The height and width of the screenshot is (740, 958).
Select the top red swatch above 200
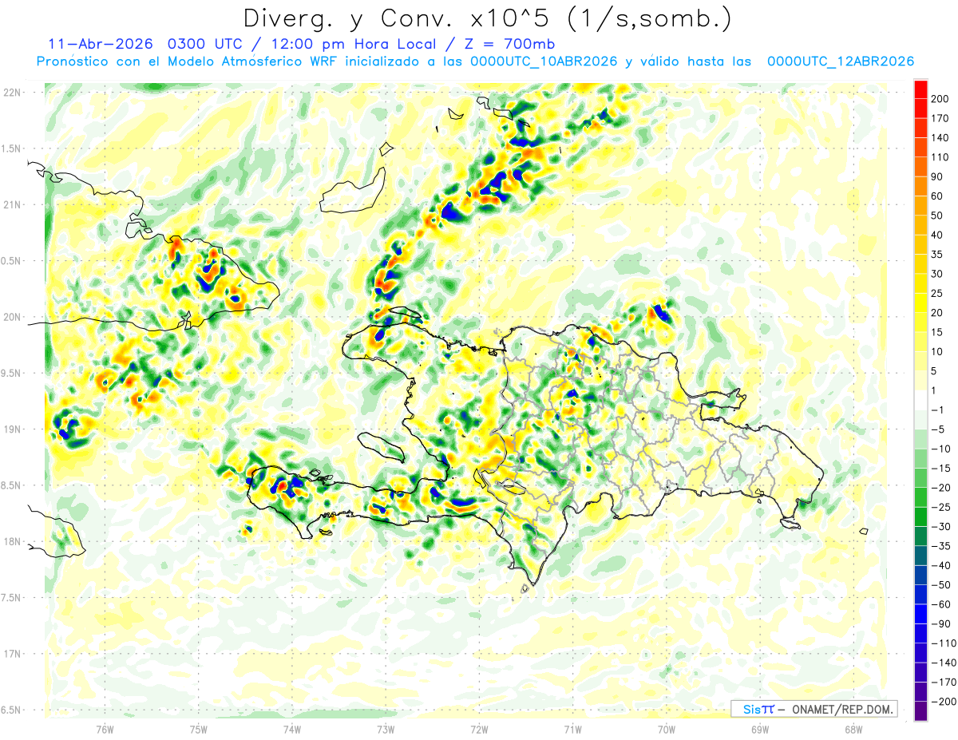click(x=920, y=88)
